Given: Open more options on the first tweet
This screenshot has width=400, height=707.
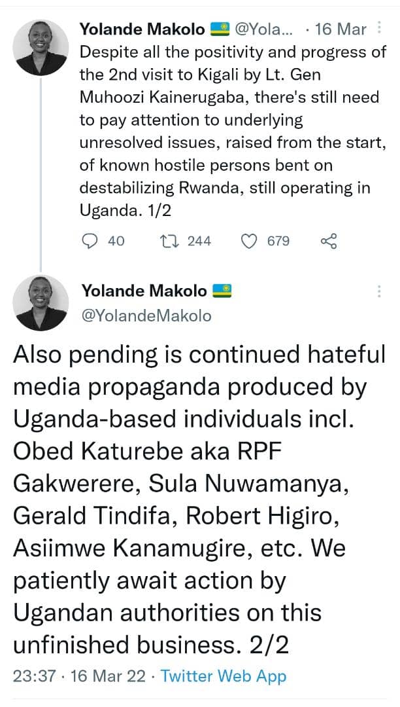Looking at the screenshot, I should click(x=382, y=29).
